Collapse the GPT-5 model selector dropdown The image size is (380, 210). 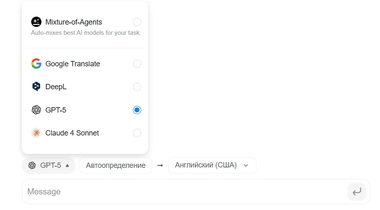(x=49, y=165)
